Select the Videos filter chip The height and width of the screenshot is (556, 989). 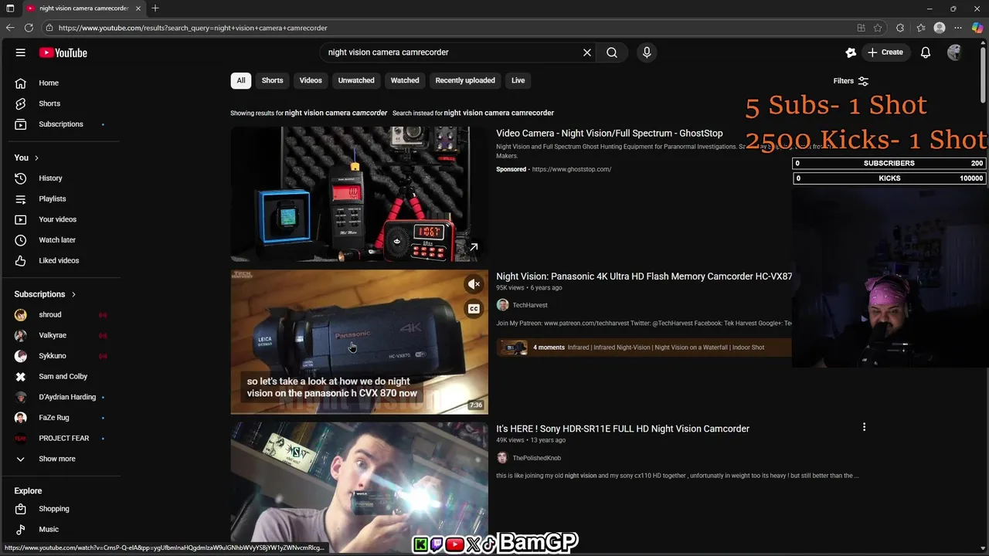pyautogui.click(x=311, y=80)
